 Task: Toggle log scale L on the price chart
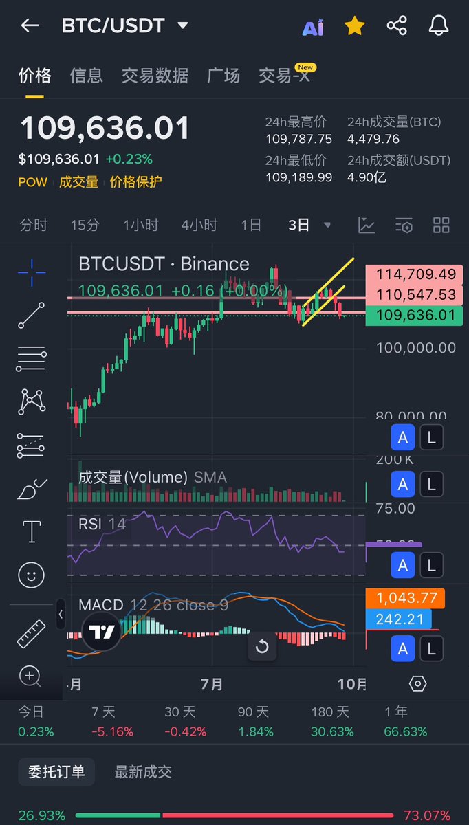[x=431, y=437]
